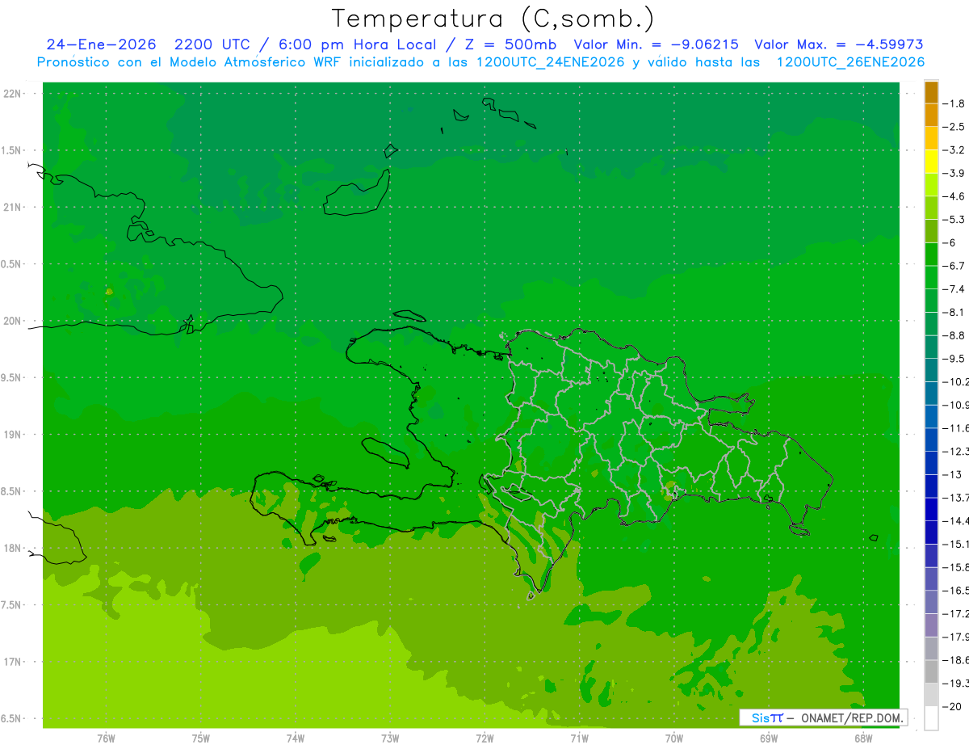
Task: Click the '1.5N' latitude label
Action: point(12,150)
